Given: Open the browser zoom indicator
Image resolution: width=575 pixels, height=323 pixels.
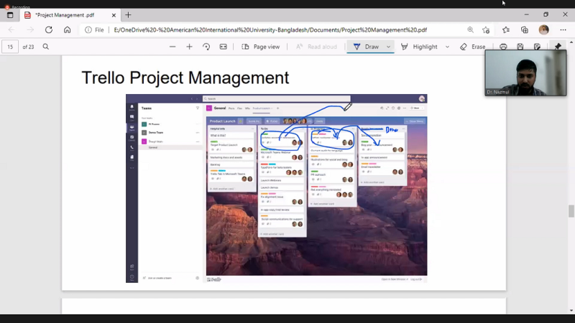Looking at the screenshot, I should click(x=470, y=30).
